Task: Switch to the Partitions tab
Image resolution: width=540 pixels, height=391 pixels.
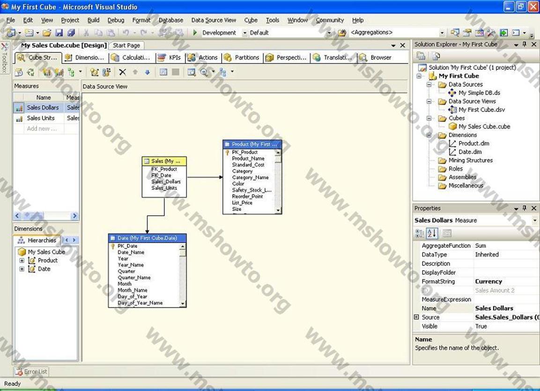Action: click(242, 58)
